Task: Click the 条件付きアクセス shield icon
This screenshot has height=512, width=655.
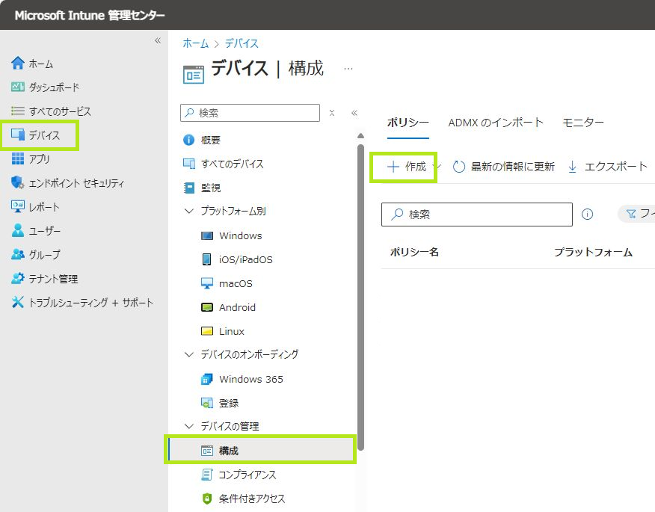Action: 207,499
